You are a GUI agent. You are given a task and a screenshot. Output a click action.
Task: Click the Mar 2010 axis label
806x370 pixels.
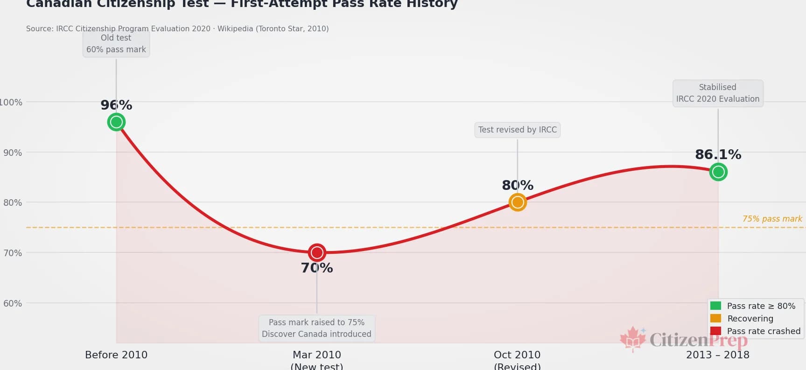(x=317, y=355)
